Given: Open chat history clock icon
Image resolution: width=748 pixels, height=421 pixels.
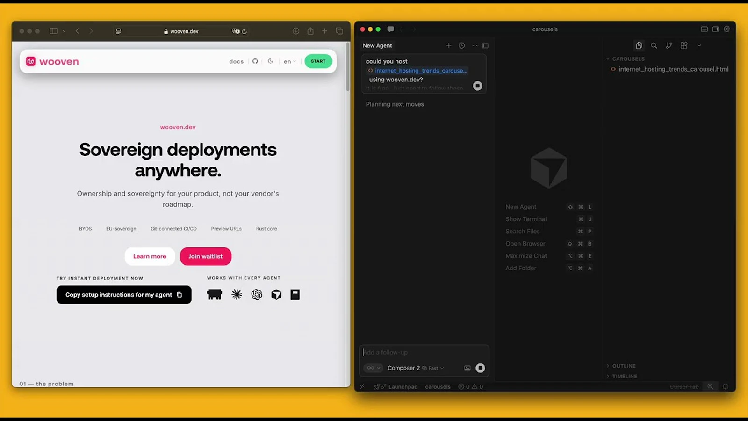Looking at the screenshot, I should coord(462,45).
